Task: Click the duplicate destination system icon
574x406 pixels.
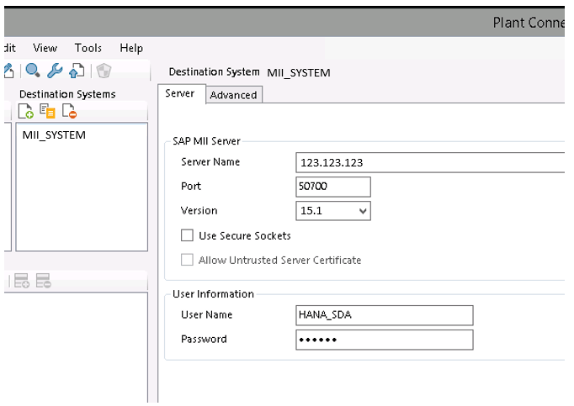Action: pos(48,112)
